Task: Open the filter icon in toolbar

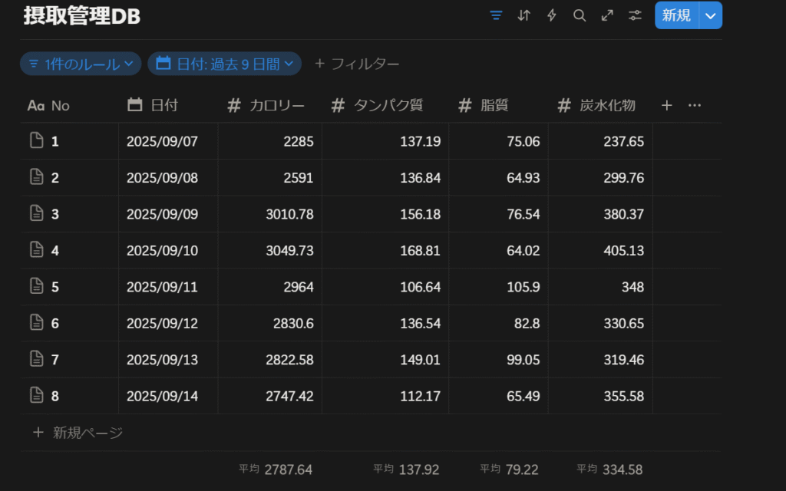Action: 496,15
